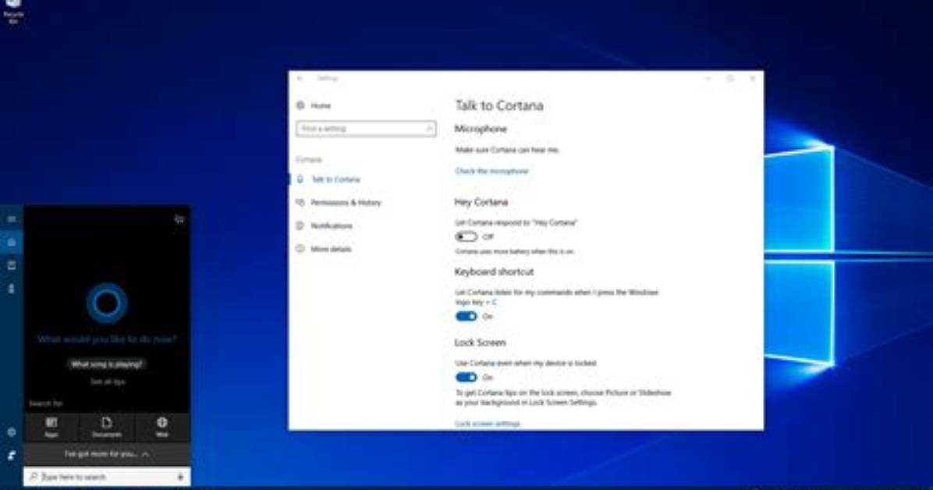
Task: Click the microphone icon in taskbar search box
Action: coord(180,477)
